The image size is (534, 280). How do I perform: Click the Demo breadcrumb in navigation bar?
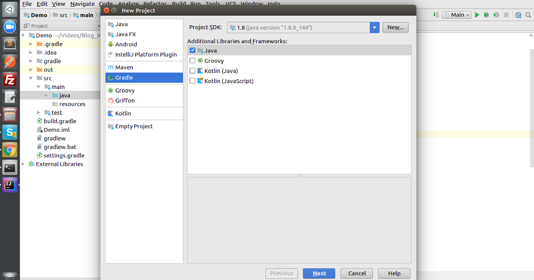[36, 15]
